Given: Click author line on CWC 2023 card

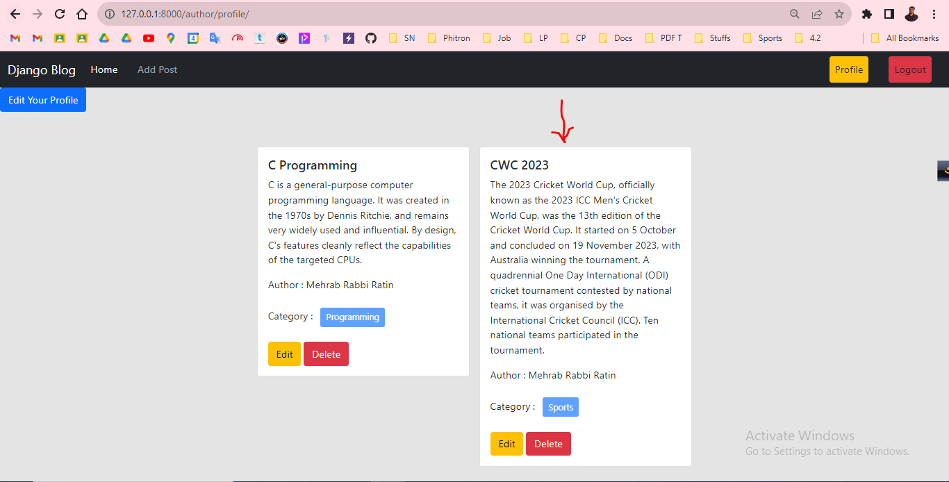Looking at the screenshot, I should tap(553, 375).
